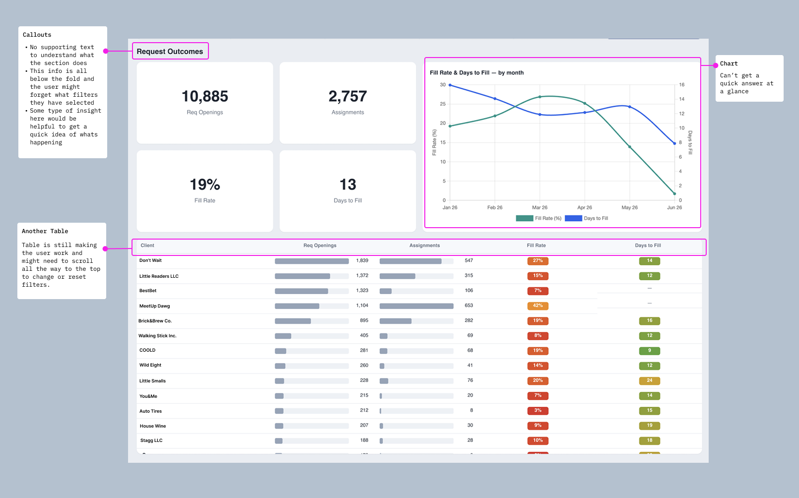The image size is (799, 498).
Task: Select the Stagg LLC client name
Action: pyautogui.click(x=151, y=440)
